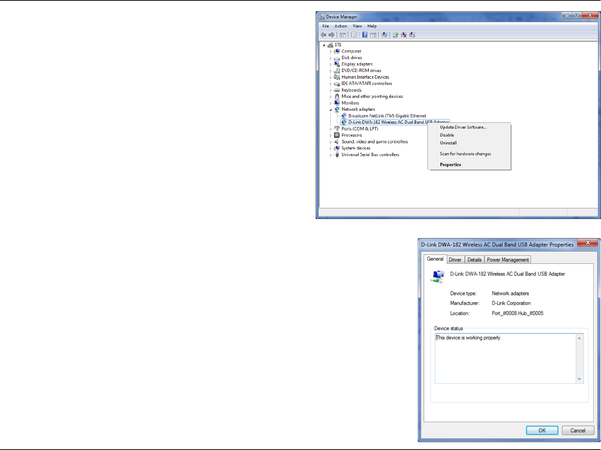Click the Port_#0008.Hub_#0005 location value
601x450 pixels.
point(518,313)
